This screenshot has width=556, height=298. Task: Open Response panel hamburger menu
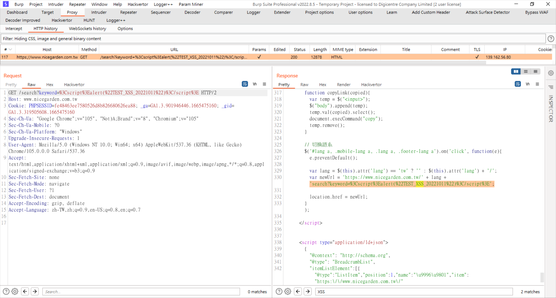(x=537, y=84)
